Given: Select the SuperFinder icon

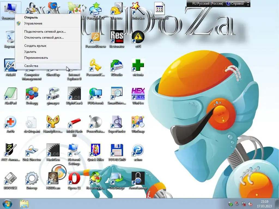Looking at the screenshot, I should coord(117,124).
